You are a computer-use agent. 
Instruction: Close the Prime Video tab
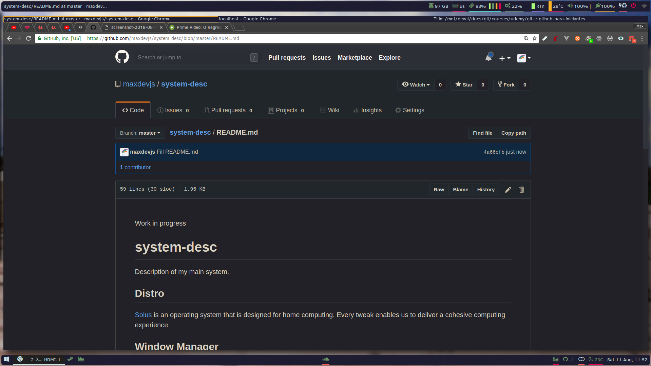(x=227, y=27)
